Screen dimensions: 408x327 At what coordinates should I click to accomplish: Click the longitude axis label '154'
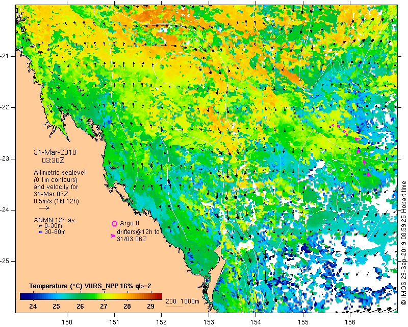pos(256,322)
